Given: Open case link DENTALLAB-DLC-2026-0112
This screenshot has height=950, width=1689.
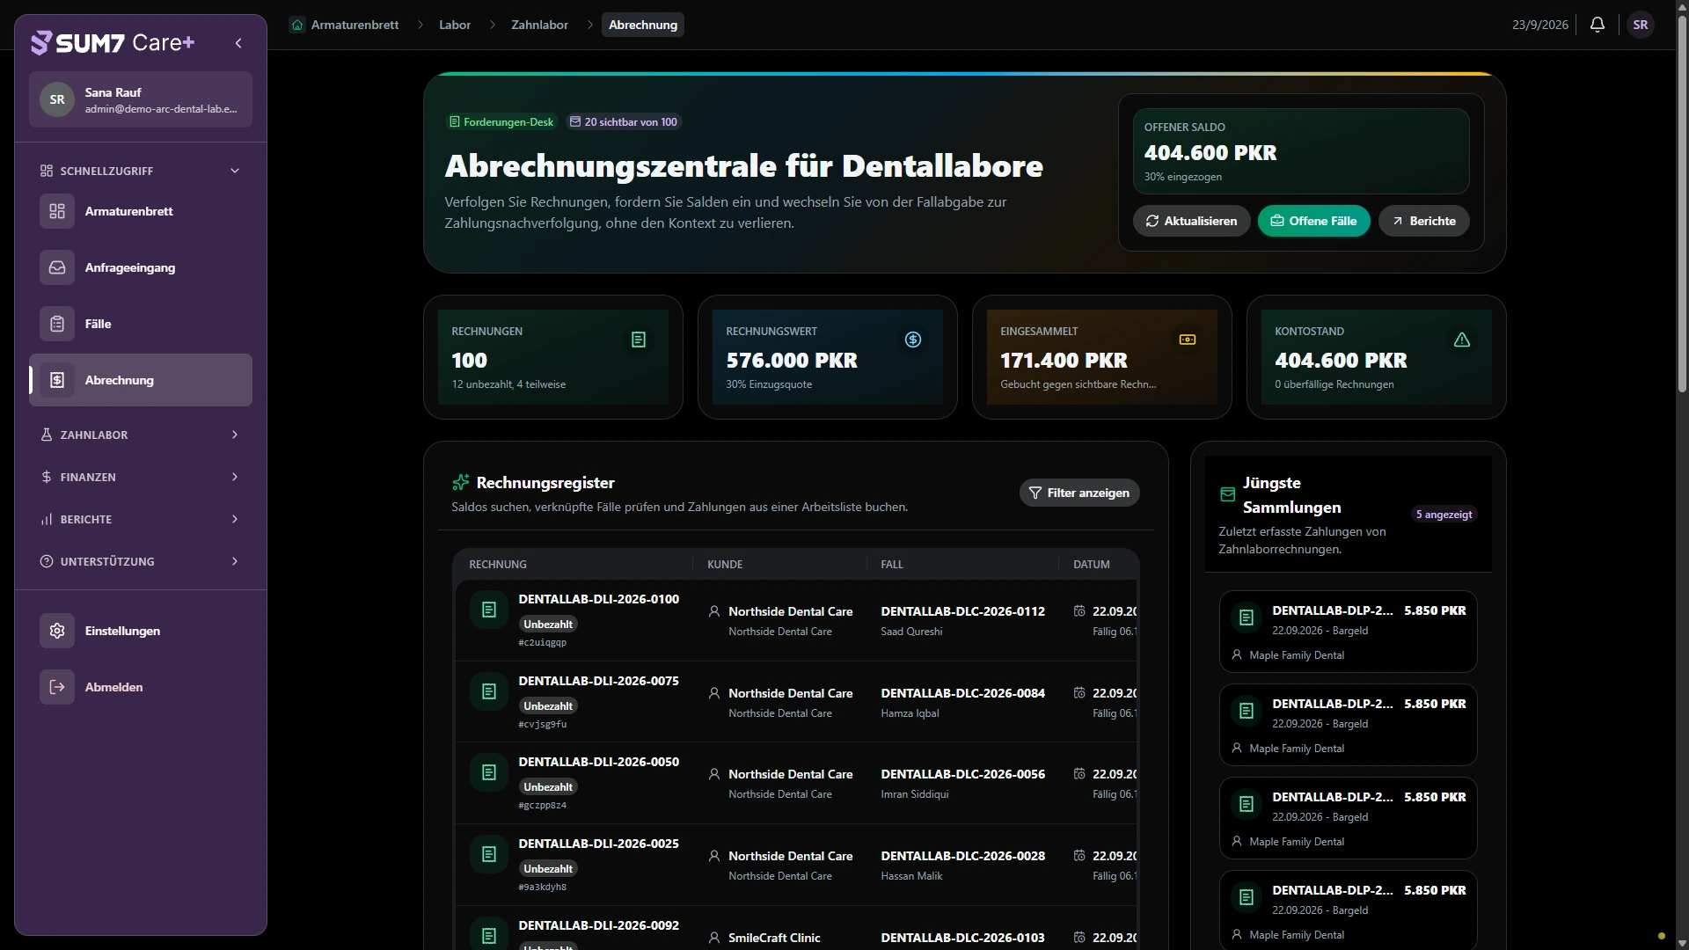Looking at the screenshot, I should (962, 611).
